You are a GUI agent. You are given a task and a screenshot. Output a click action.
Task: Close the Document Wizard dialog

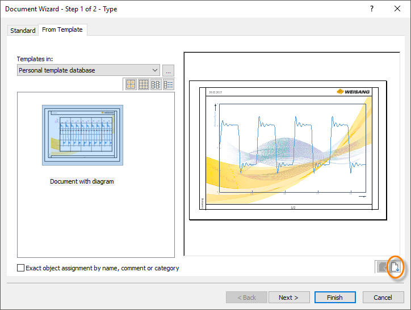pyautogui.click(x=397, y=9)
